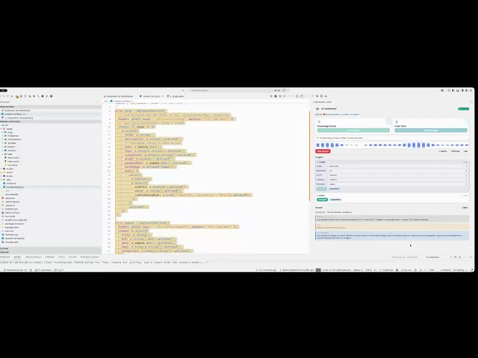Open the Logs link in CodeSensei panel
This screenshot has height=358, width=478.
point(465,151)
